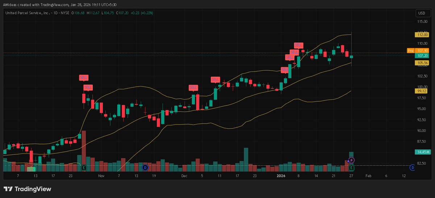Click the 102.50 price axis label
Screen dimensions: 435x198
tap(422, 76)
